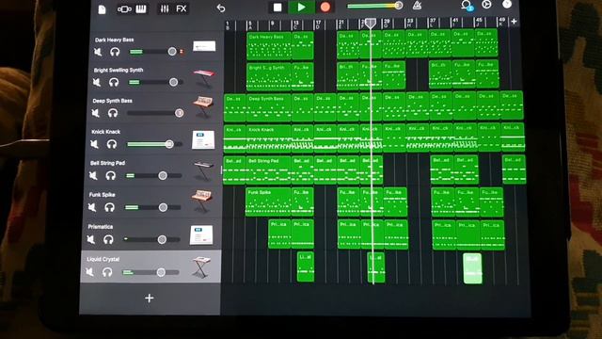Open the keyboard instrument view
The width and height of the screenshot is (602, 339).
pyautogui.click(x=141, y=8)
